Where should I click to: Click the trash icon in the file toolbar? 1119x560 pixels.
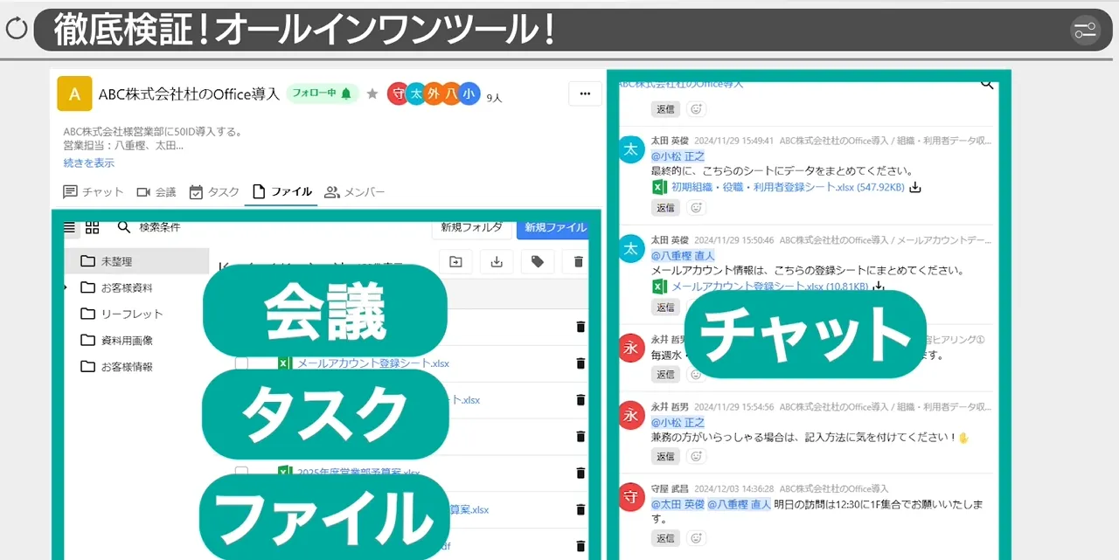(578, 261)
